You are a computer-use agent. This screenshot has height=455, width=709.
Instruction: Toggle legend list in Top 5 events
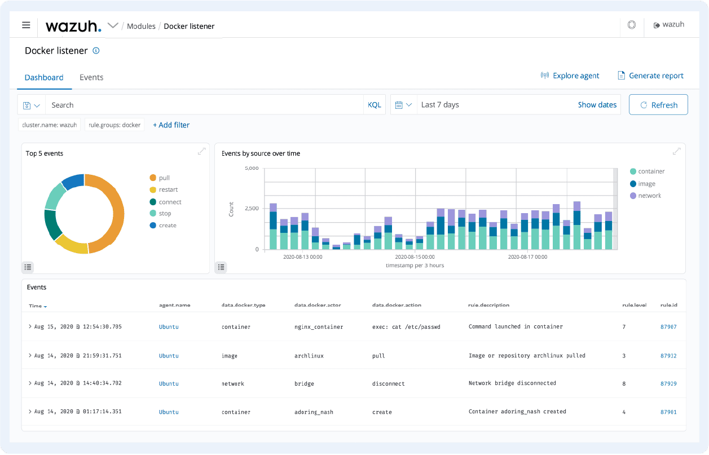click(28, 267)
